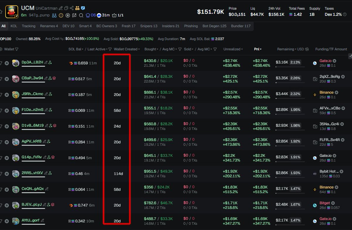Open the Binance funding source link for J9Rh...Ckmc
The image size is (352, 230).
(326, 92)
